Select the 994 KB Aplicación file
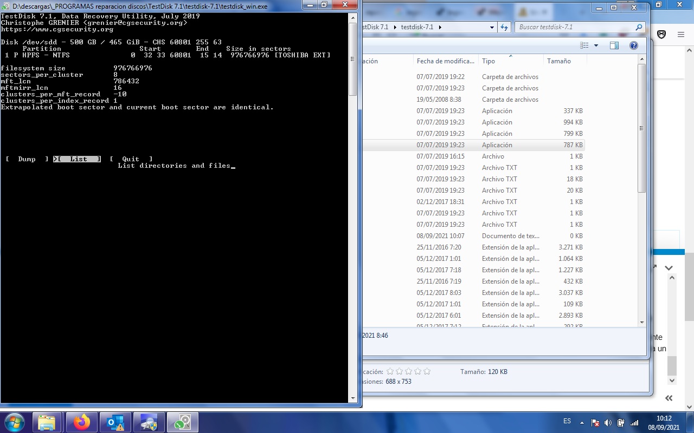This screenshot has width=694, height=433. click(x=473, y=122)
